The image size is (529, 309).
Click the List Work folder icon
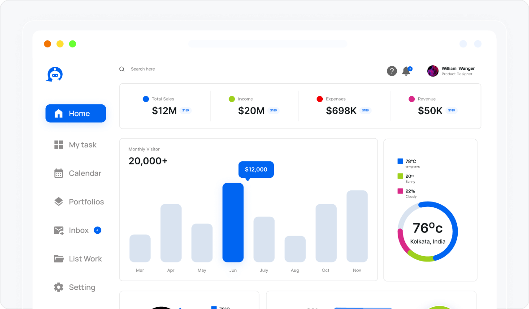click(59, 259)
